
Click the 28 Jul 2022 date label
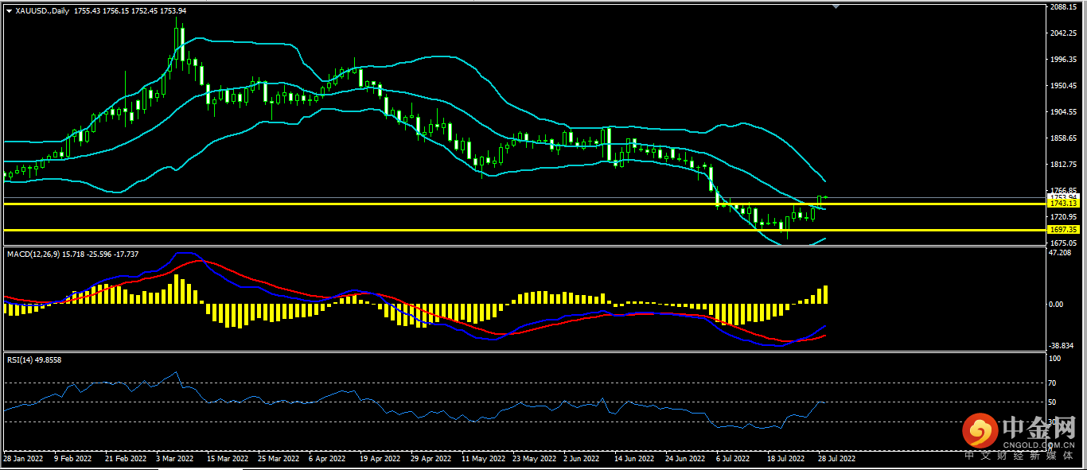tap(836, 459)
